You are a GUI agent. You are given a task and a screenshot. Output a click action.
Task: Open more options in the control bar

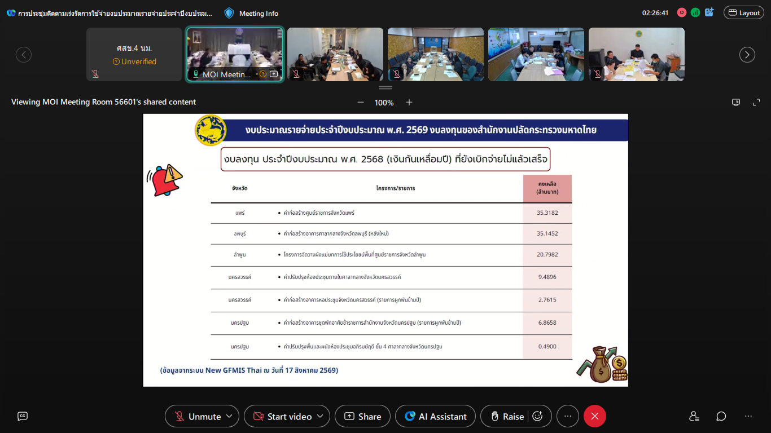click(x=568, y=417)
